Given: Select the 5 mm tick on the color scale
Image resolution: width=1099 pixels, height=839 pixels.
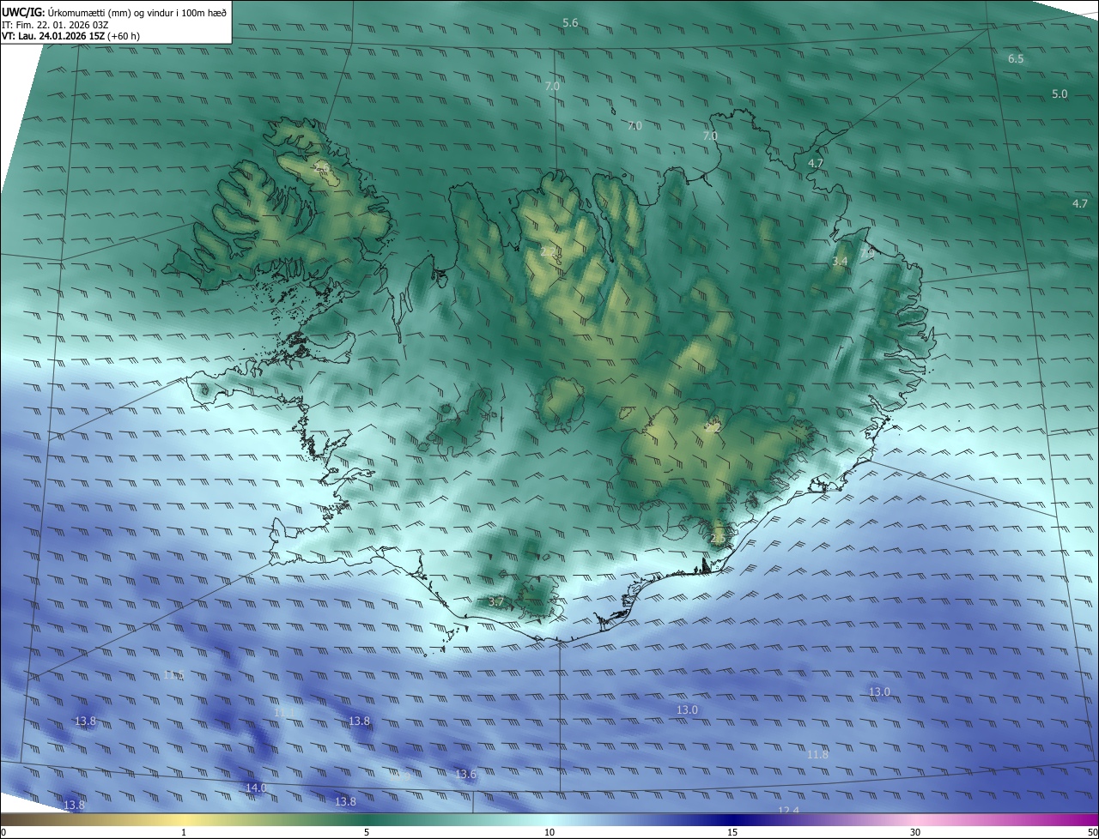Looking at the screenshot, I should coord(367,833).
